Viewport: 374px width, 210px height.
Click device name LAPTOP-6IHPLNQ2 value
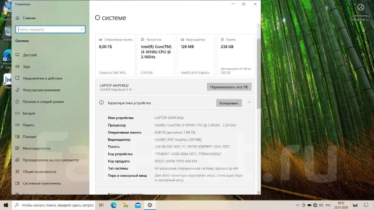pos(169,118)
